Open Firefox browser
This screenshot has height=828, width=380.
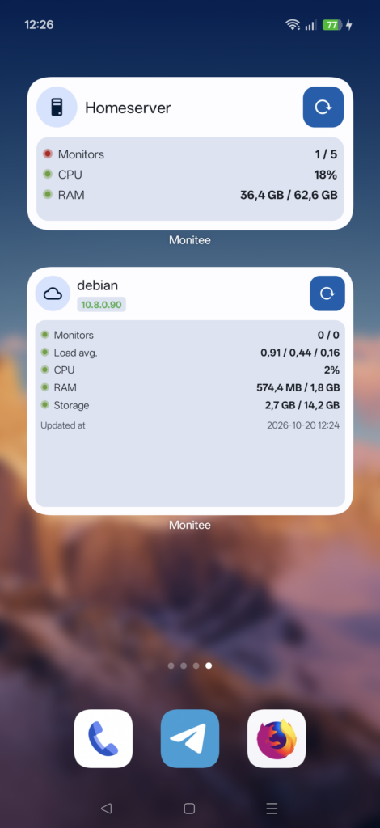[277, 738]
